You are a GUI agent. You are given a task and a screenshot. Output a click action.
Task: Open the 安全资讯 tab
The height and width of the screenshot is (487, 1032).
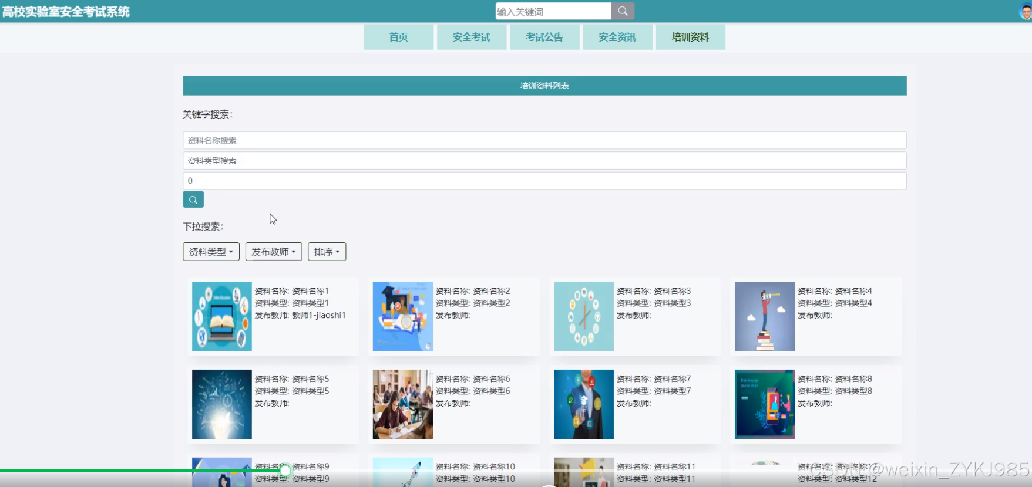click(x=617, y=37)
